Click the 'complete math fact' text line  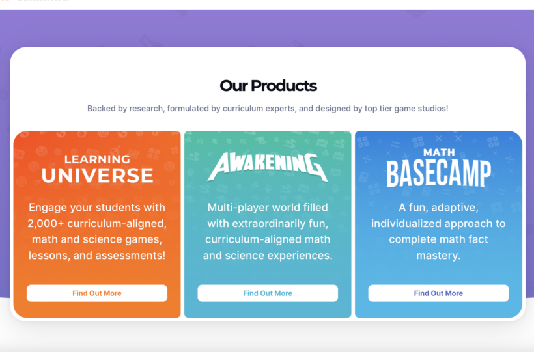pos(438,239)
